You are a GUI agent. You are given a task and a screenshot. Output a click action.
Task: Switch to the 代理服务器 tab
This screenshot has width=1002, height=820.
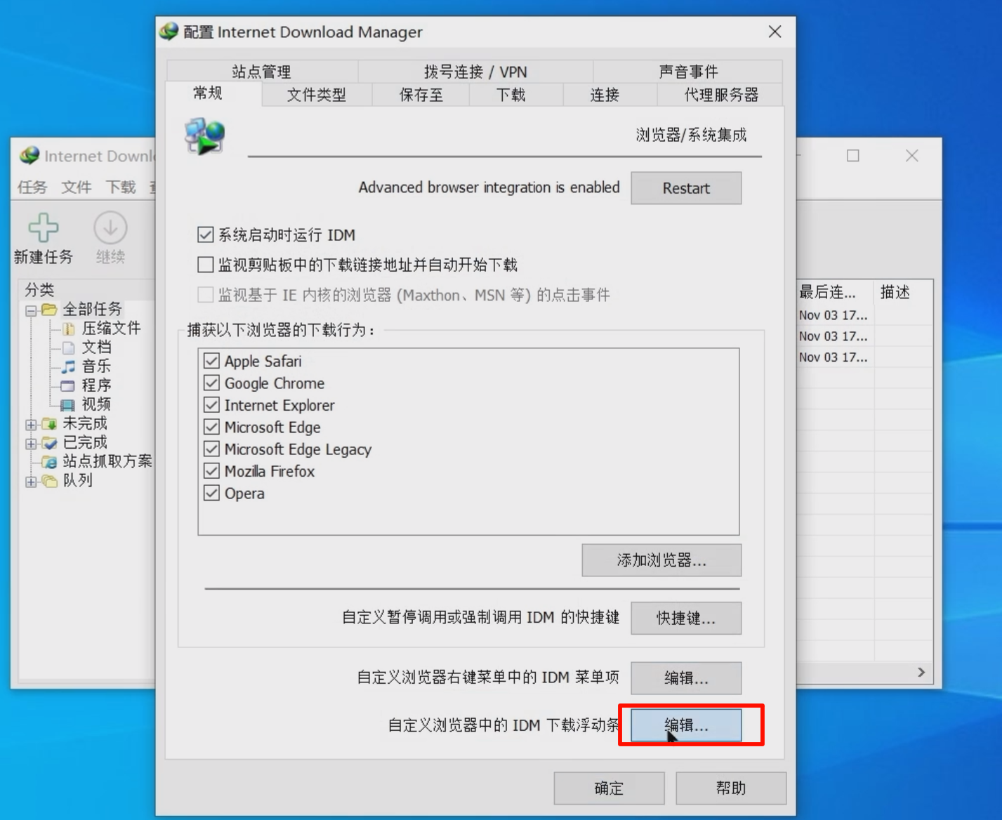721,95
